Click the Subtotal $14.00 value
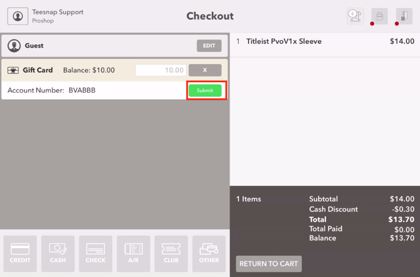This screenshot has height=277, width=420. (x=402, y=199)
